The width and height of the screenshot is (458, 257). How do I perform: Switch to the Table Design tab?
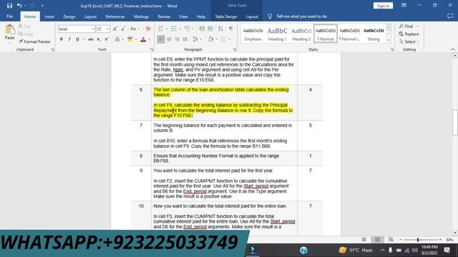(x=226, y=16)
